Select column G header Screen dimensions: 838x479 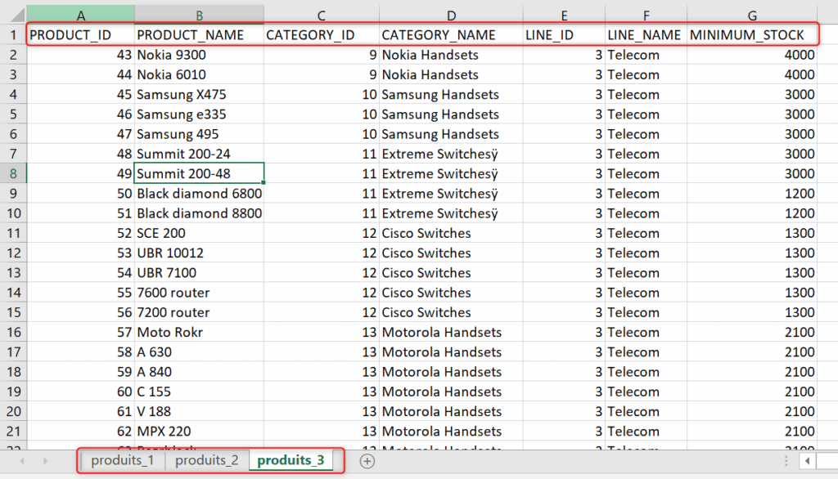pos(751,15)
